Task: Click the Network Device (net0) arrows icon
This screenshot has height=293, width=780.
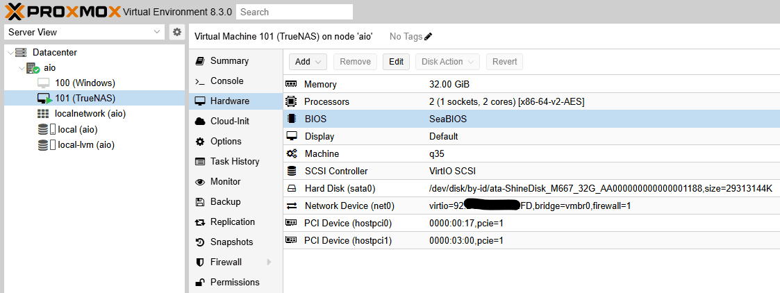Action: pos(292,206)
